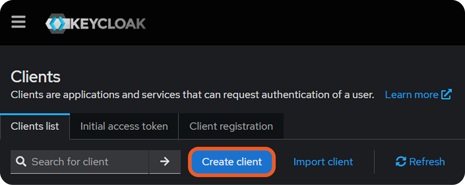
Task: Click the Keycloak hexagon logo icon
Action: 56,23
